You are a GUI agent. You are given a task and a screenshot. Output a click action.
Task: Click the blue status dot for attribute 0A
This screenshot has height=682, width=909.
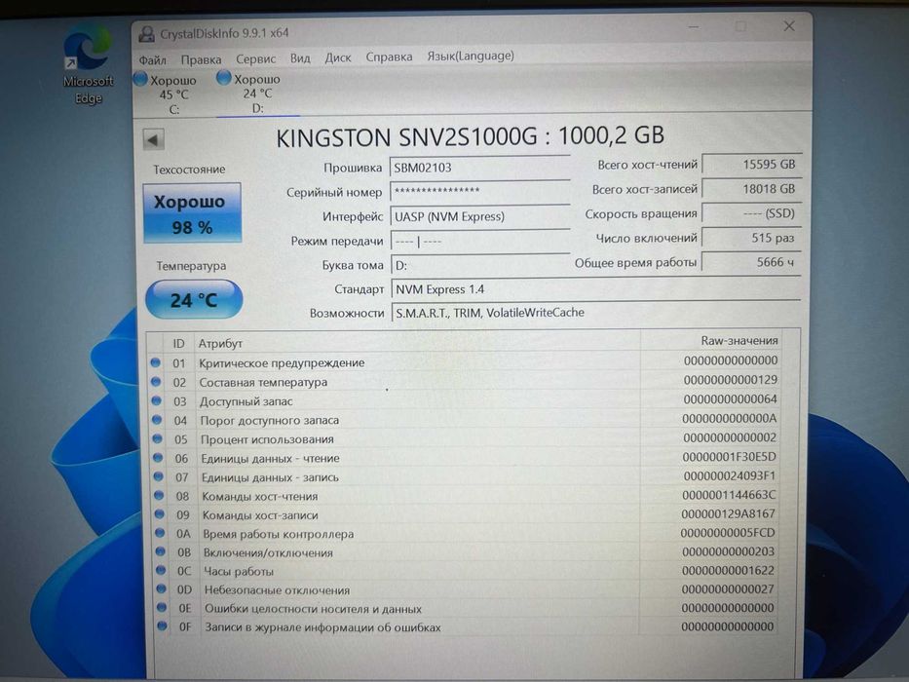tap(161, 534)
